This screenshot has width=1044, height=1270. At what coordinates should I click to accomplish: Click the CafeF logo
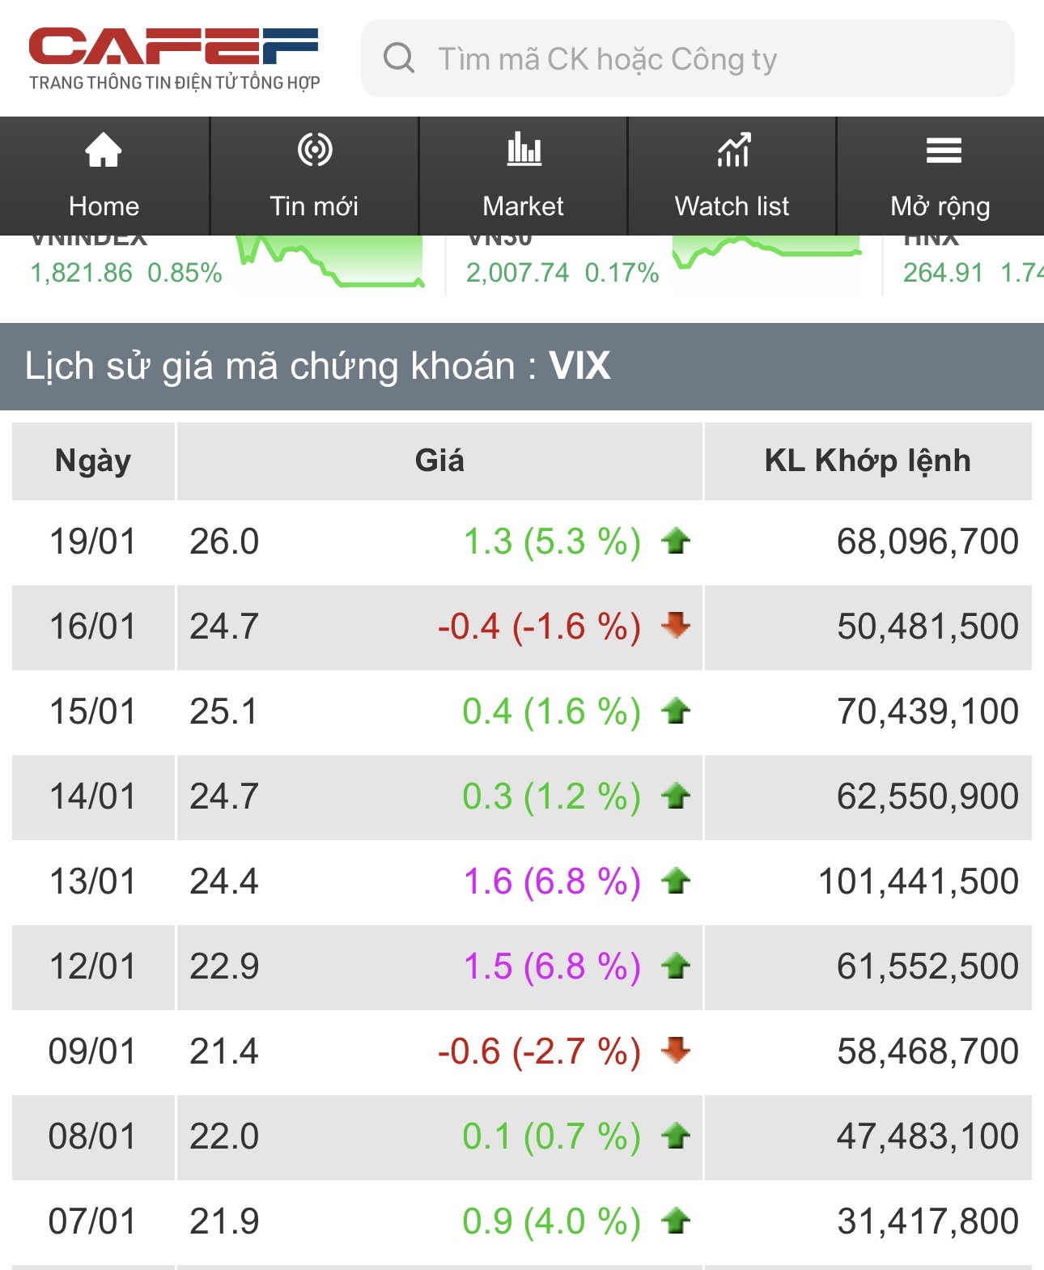(x=174, y=58)
